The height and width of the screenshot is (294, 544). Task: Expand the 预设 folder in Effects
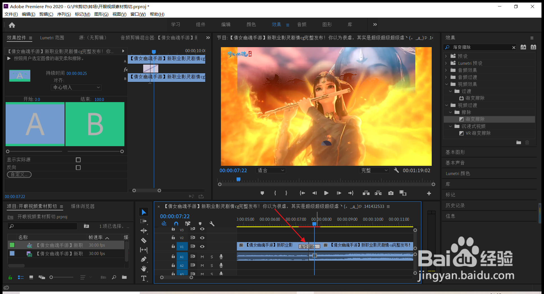click(446, 56)
